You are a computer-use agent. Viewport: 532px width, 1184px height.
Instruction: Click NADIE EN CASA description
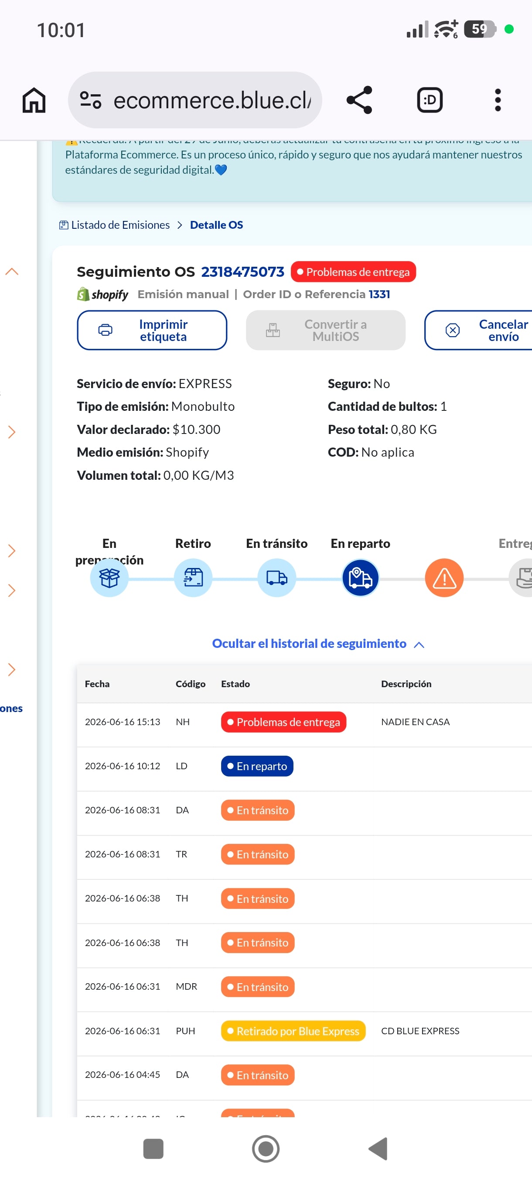click(416, 722)
